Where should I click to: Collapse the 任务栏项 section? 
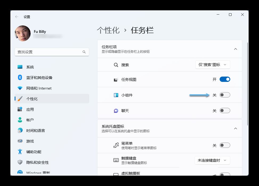[235, 49]
